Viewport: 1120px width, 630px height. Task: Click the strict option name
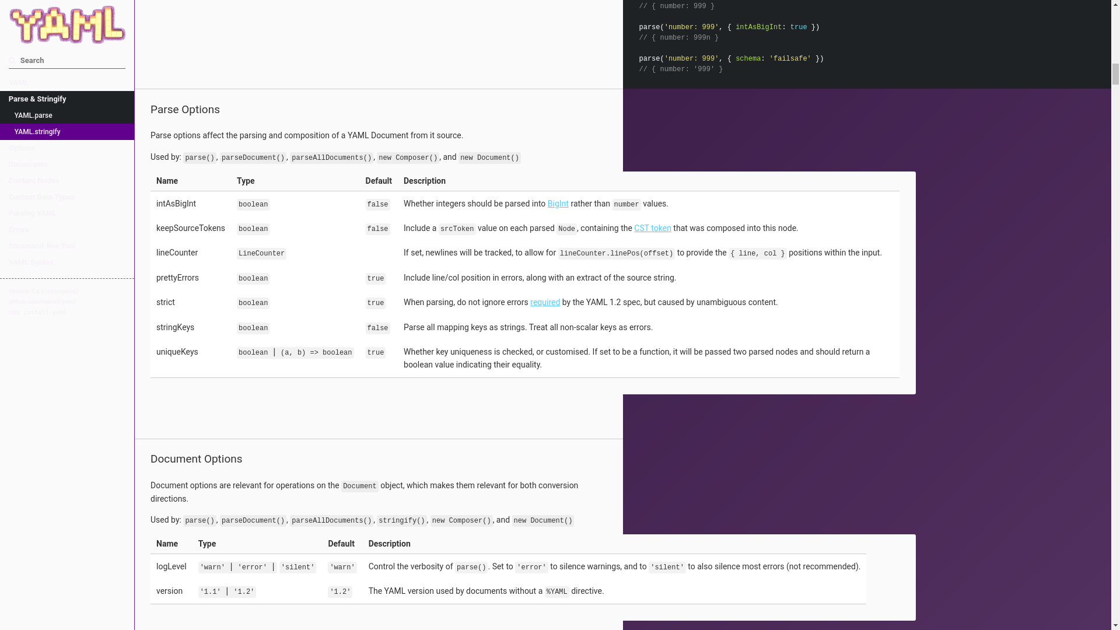166,302
